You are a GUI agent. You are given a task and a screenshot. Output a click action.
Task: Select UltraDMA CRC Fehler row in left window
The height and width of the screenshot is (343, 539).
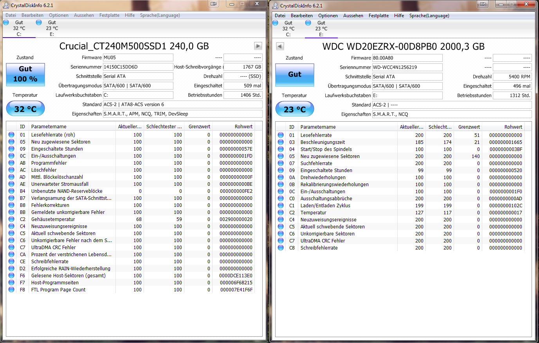[131, 247]
